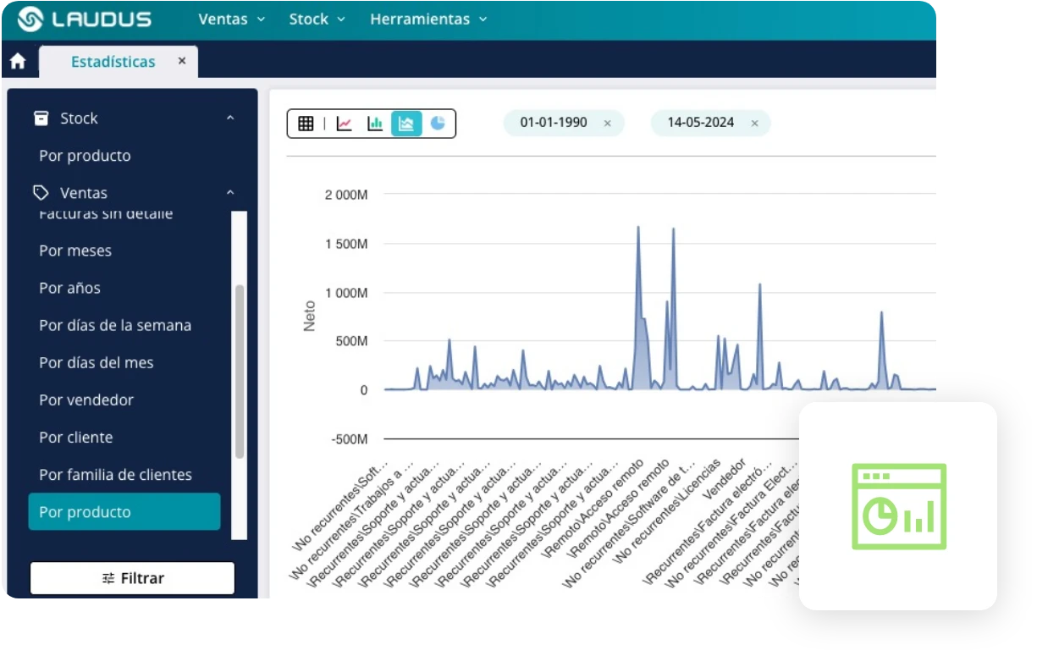Switch to line chart view
1048x667 pixels.
(x=344, y=124)
